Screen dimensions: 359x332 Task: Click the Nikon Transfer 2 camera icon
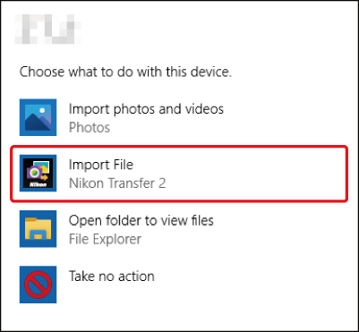pos(38,173)
